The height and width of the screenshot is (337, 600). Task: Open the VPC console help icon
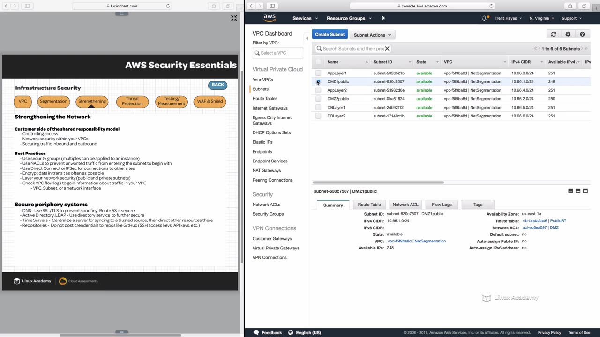[582, 34]
